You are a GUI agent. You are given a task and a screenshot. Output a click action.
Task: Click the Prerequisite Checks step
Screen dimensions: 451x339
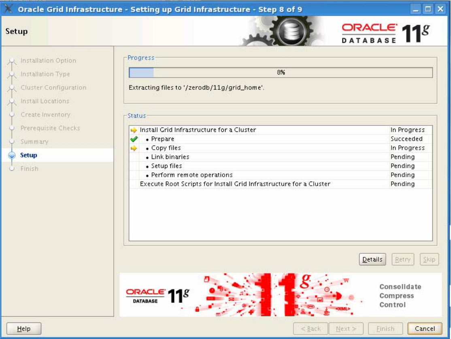click(50, 128)
